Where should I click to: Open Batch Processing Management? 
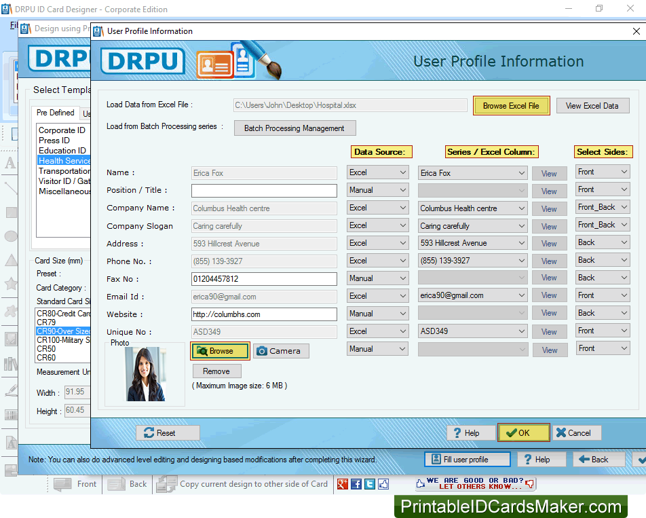coord(295,128)
